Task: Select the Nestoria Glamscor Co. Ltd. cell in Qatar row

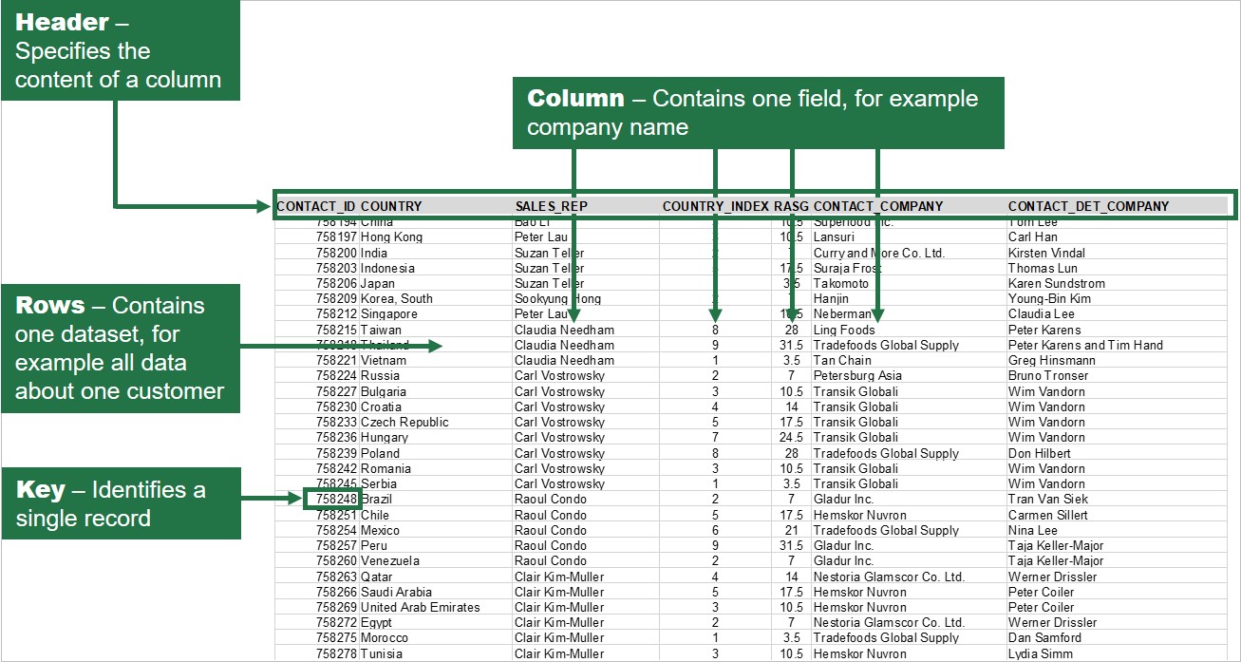Action: pyautogui.click(x=889, y=577)
